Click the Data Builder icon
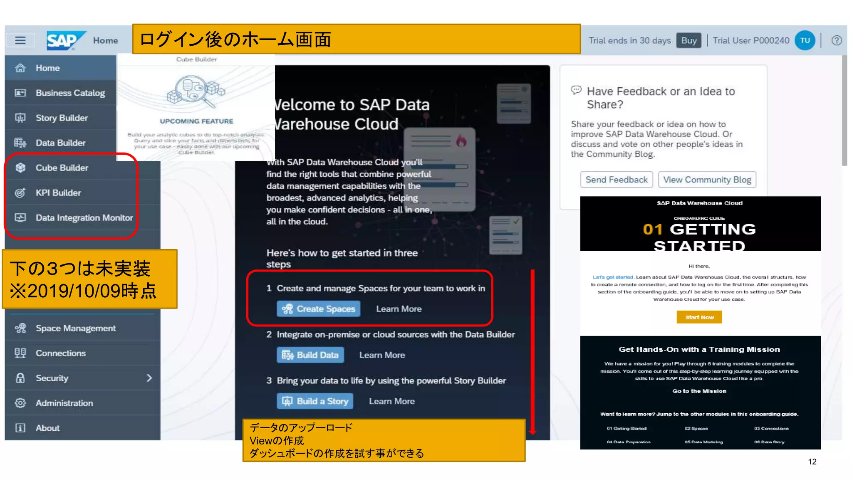The image size is (852, 479). pyautogui.click(x=20, y=143)
